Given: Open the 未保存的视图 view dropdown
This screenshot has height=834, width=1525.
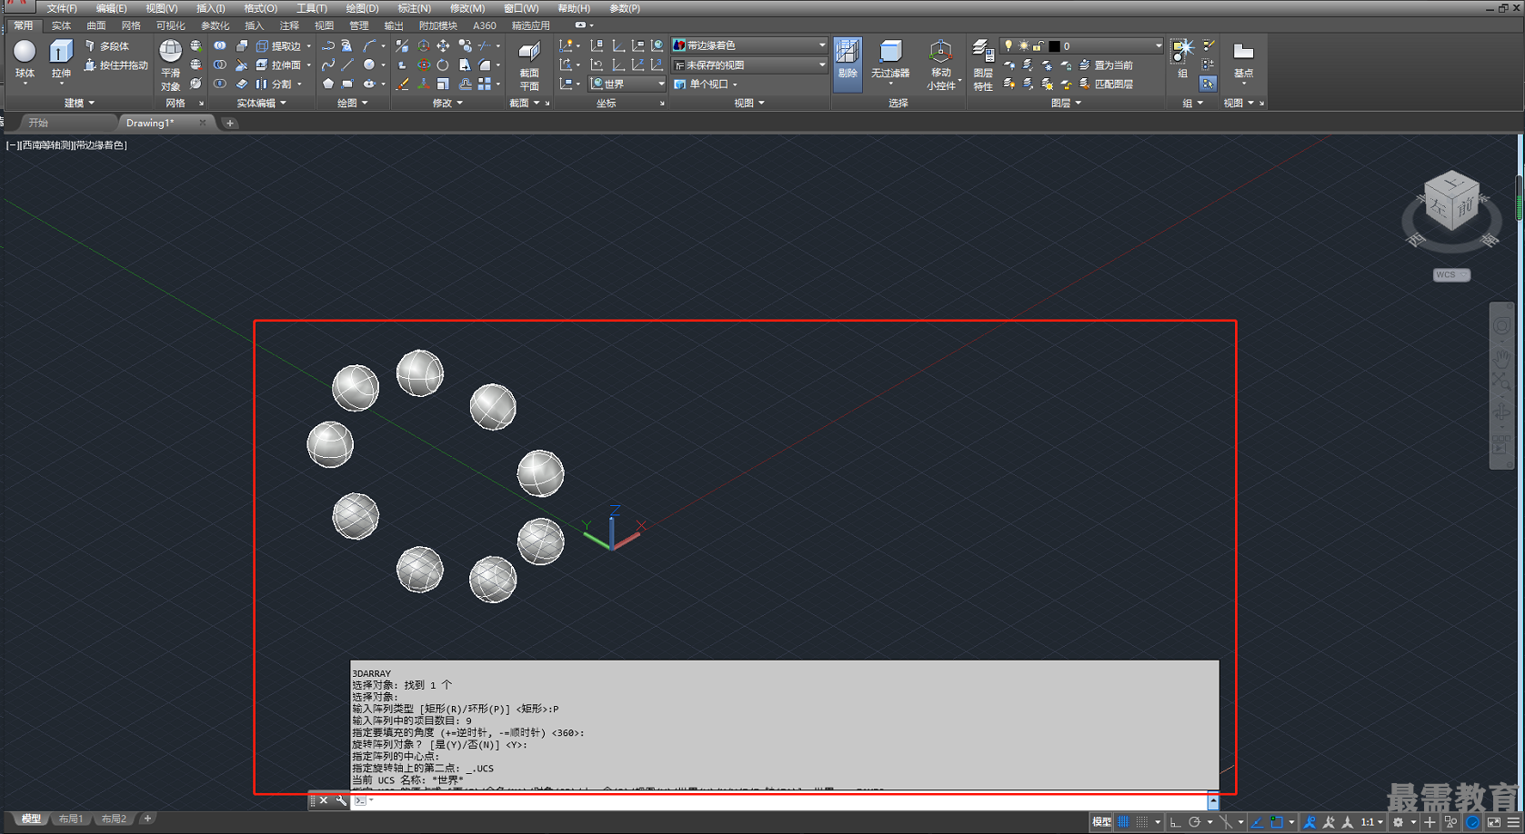Looking at the screenshot, I should (749, 65).
